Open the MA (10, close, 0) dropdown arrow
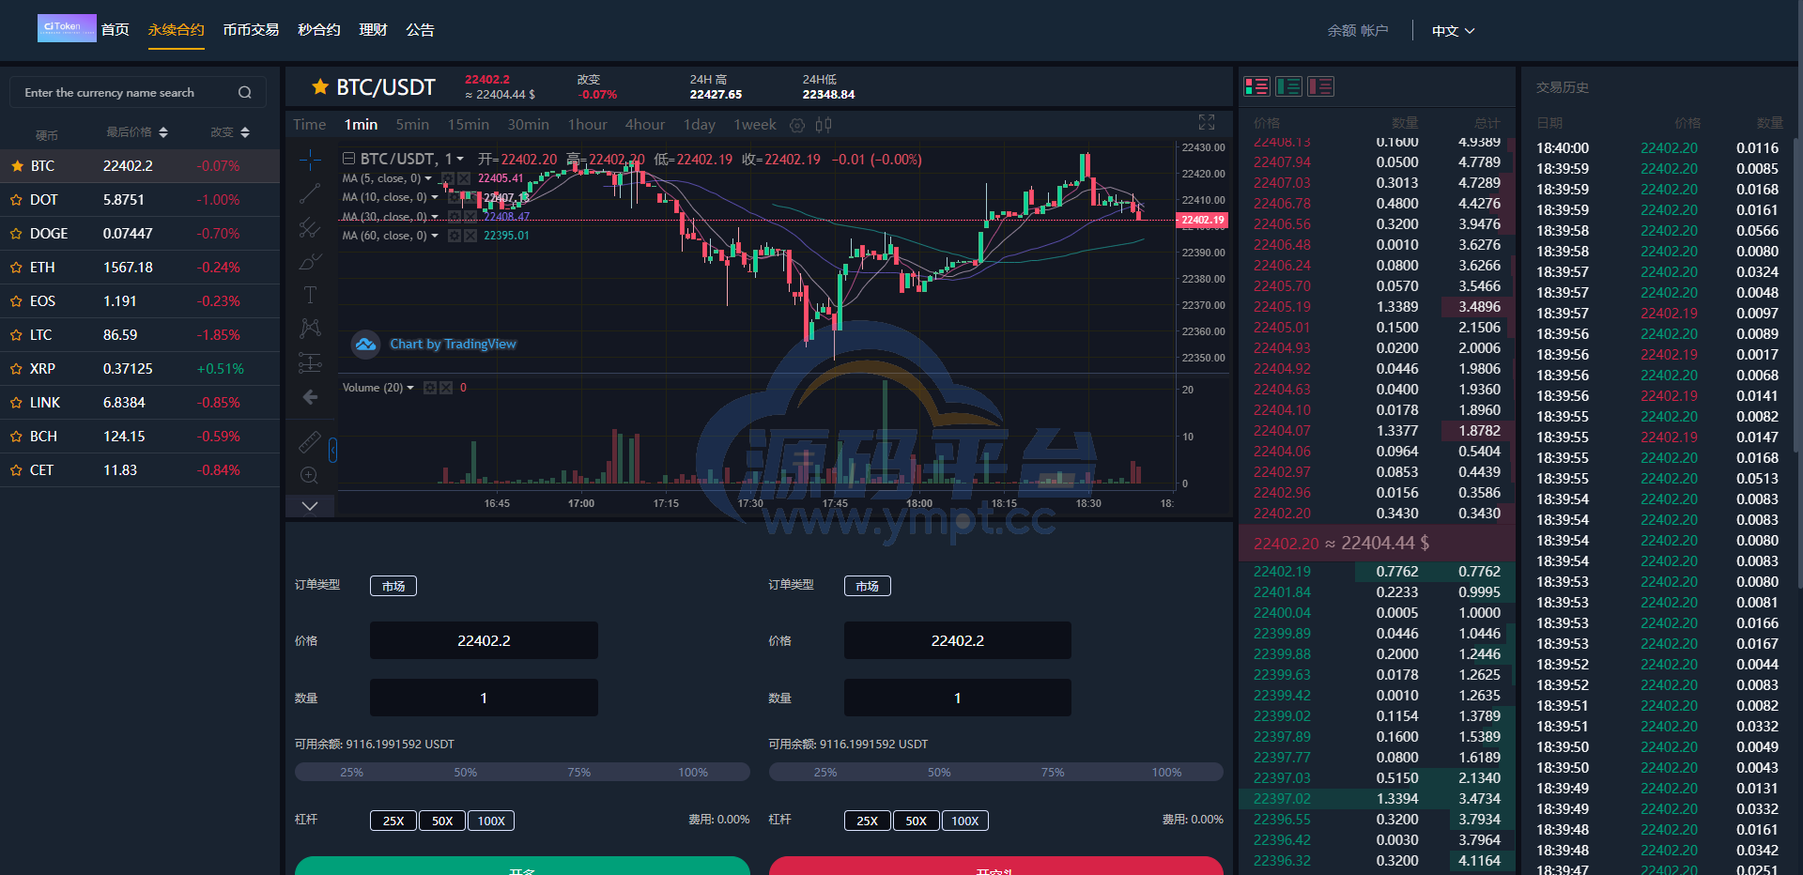 435,197
